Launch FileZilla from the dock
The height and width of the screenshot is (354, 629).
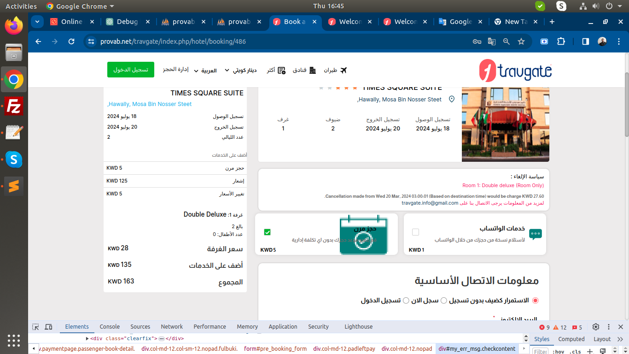[14, 106]
